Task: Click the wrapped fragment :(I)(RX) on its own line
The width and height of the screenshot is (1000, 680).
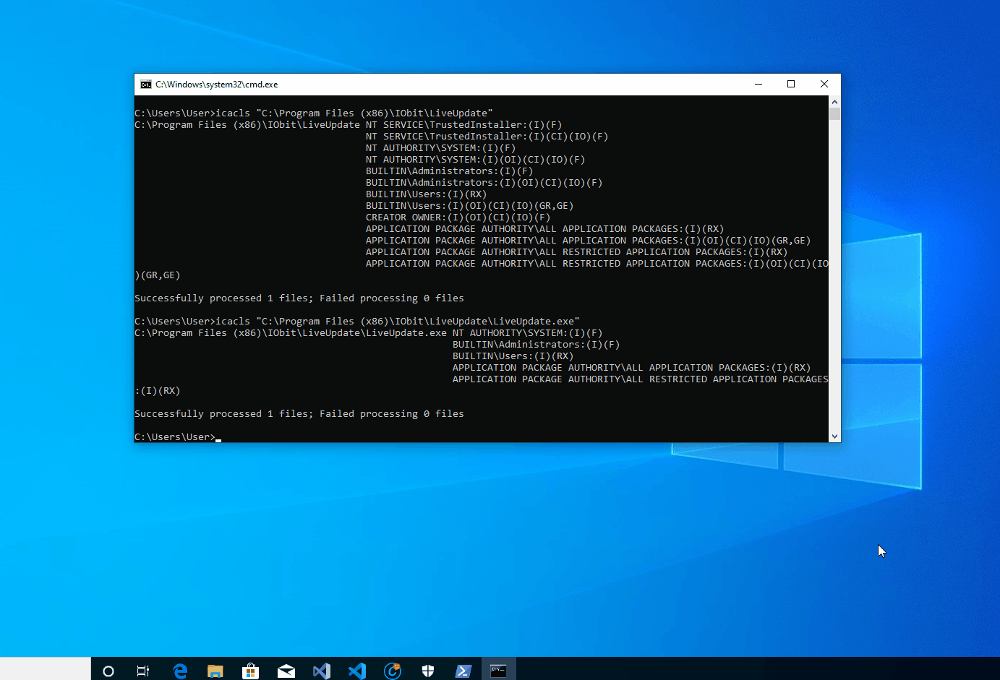Action: (158, 391)
